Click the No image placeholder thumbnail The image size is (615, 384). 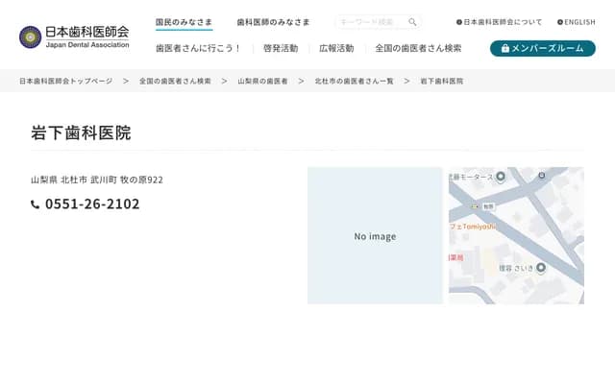375,236
